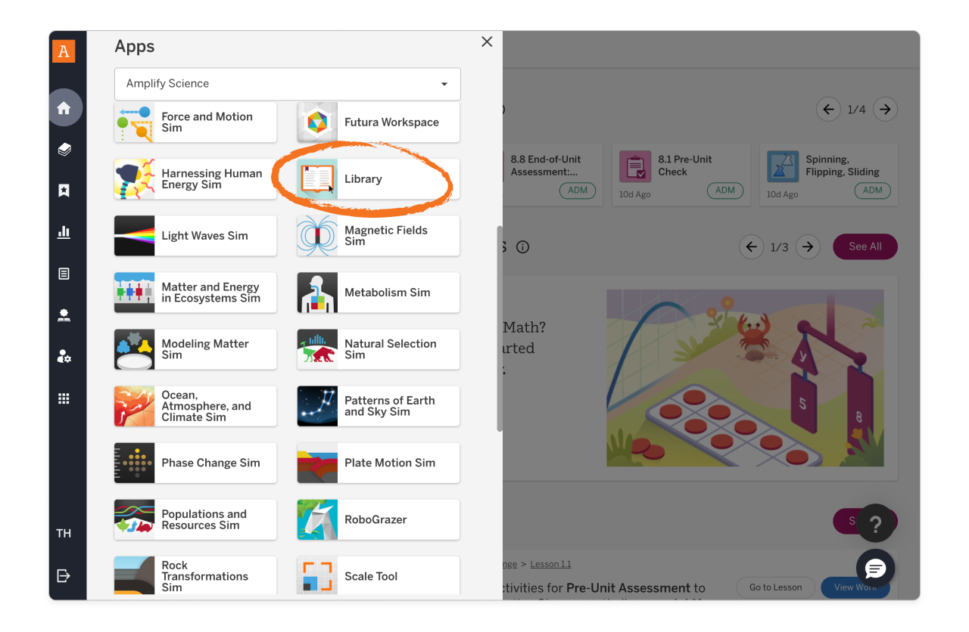
Task: Click the Apps panel vertical scrollbar
Action: point(500,328)
